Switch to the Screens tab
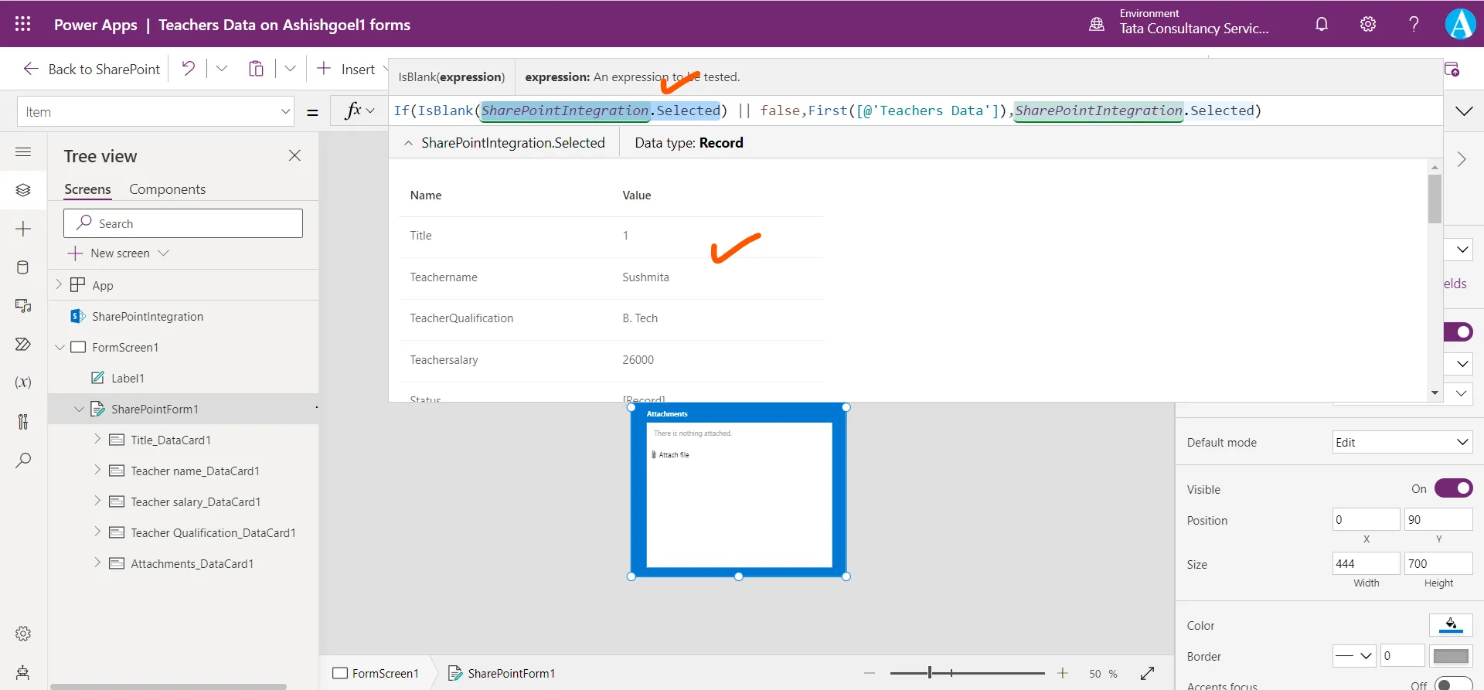Viewport: 1484px width, 690px height. point(87,189)
